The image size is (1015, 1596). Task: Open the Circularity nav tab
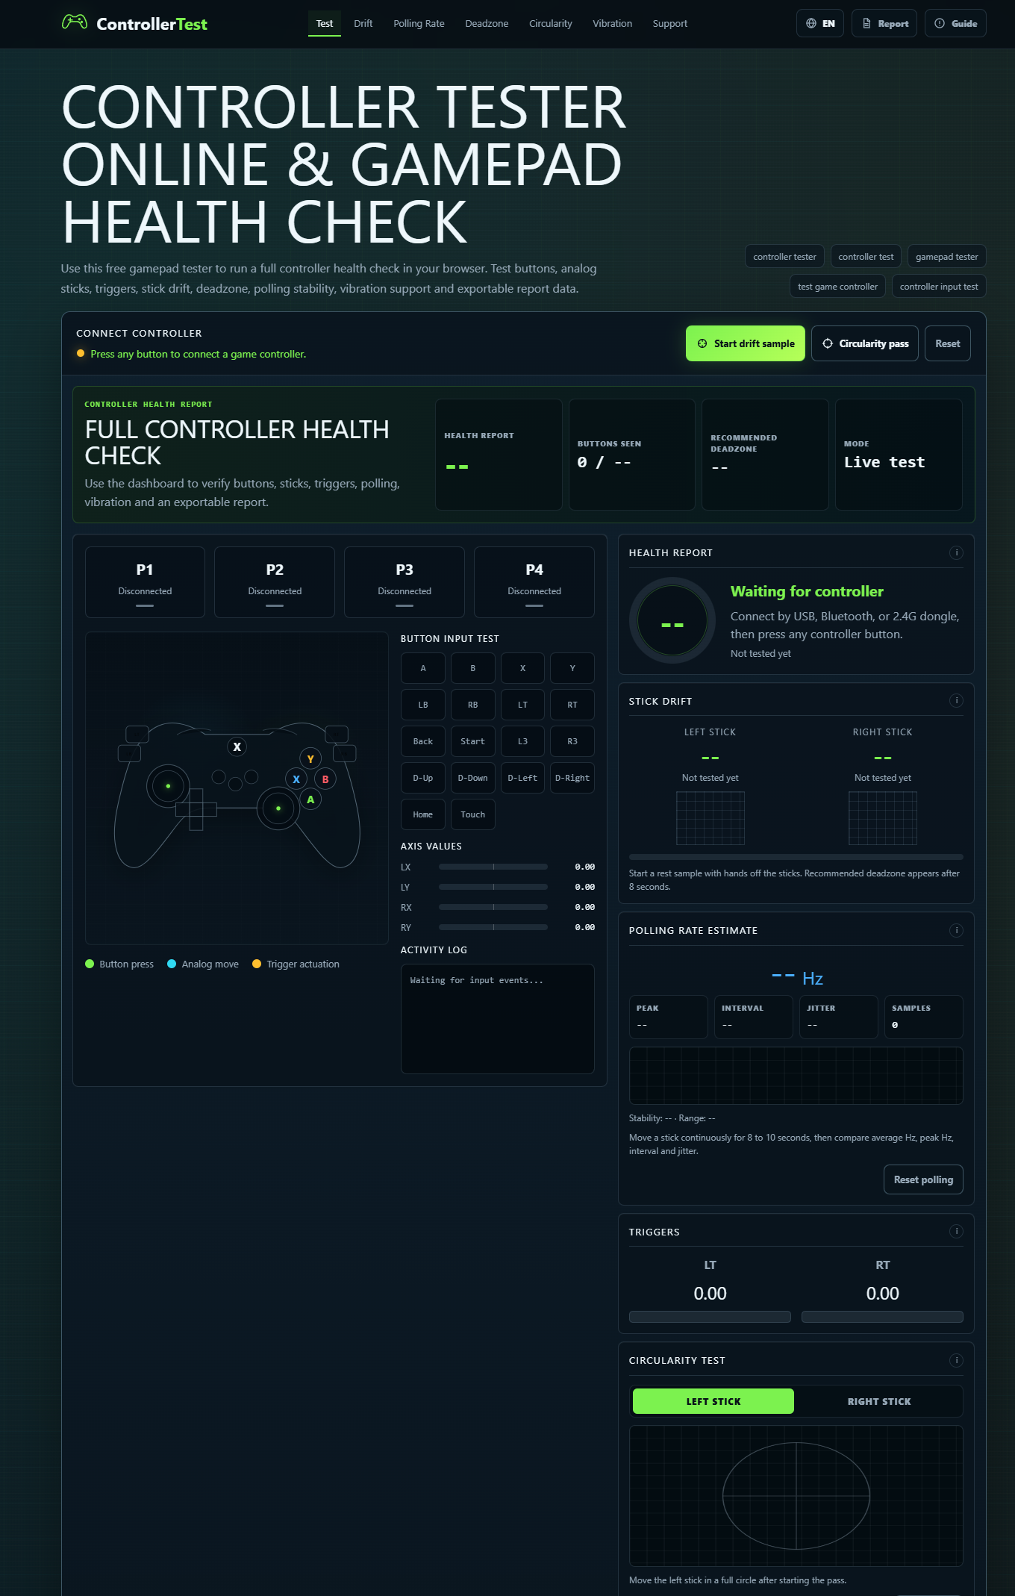click(x=551, y=23)
